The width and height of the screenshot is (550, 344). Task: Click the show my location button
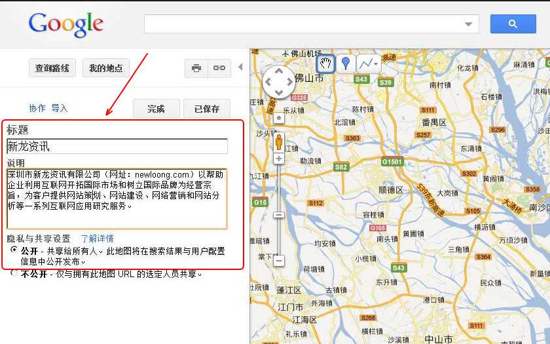(x=279, y=119)
